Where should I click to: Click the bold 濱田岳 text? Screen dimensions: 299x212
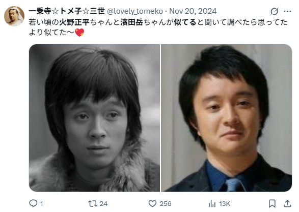(132, 22)
